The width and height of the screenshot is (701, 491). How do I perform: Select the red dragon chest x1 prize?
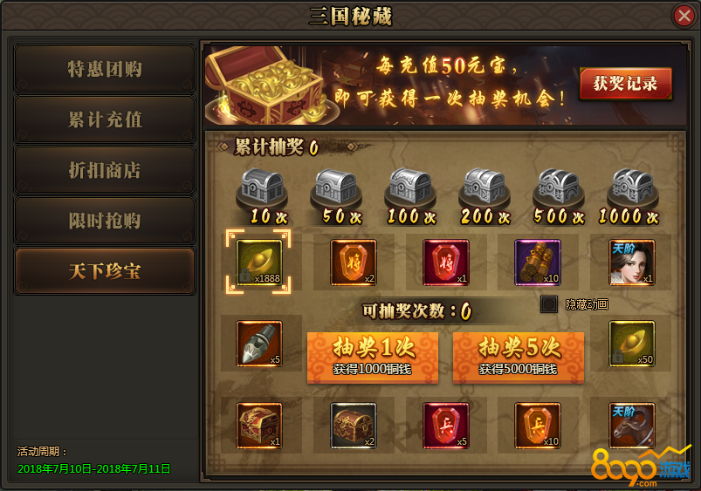[x=259, y=426]
